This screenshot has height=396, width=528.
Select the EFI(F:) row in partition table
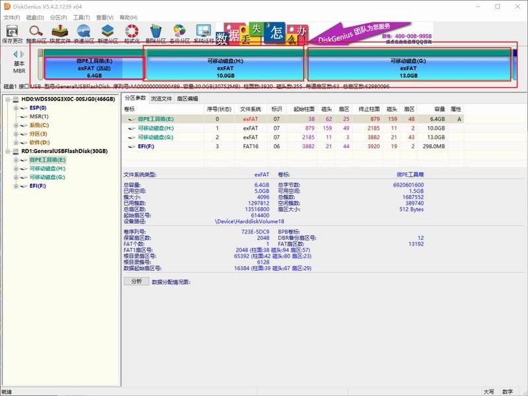point(292,146)
